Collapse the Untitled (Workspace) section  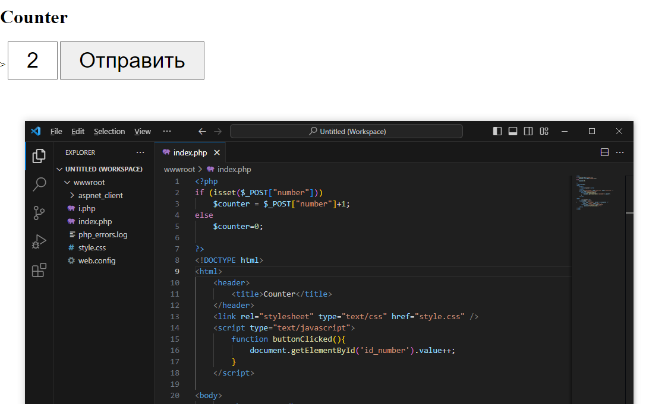pyautogui.click(x=59, y=169)
